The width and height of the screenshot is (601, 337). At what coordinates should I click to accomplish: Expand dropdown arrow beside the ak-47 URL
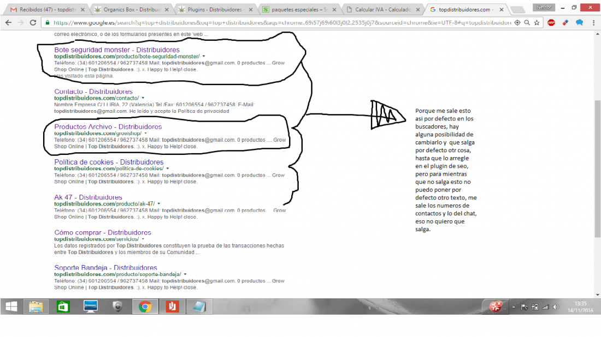(x=158, y=204)
